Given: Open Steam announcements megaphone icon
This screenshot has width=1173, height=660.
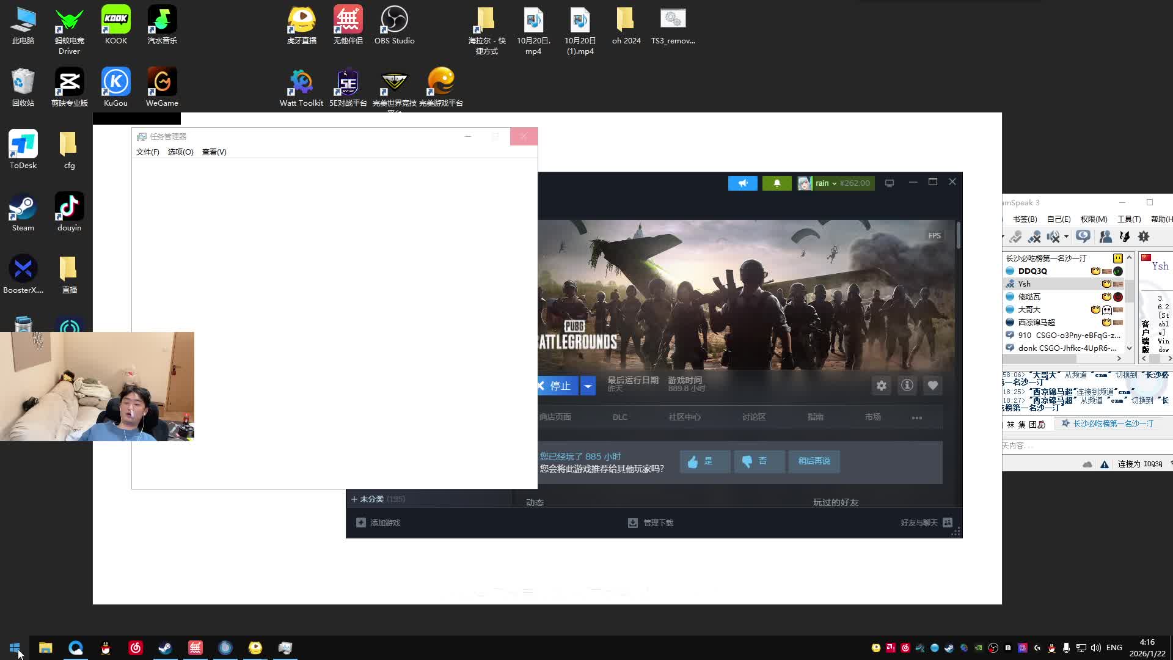Looking at the screenshot, I should (742, 183).
